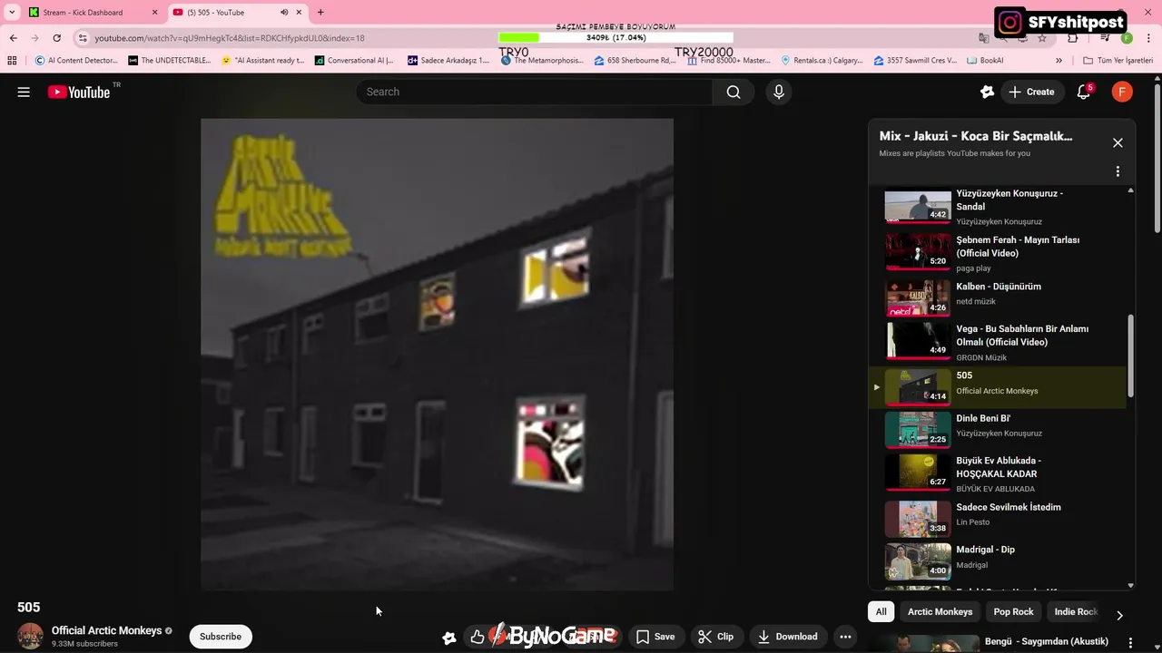Show more bookmarks chevron

pos(1059,61)
